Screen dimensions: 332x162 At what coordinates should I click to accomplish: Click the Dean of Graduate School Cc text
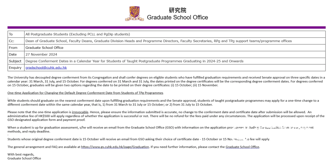pos(158,41)
